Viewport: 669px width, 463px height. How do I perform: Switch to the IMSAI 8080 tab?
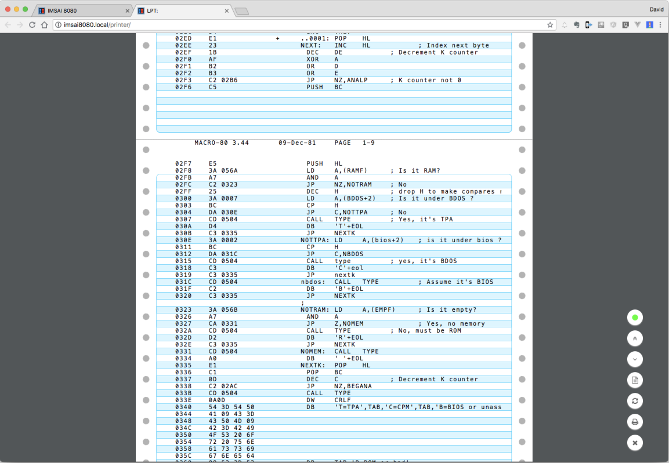tap(81, 10)
